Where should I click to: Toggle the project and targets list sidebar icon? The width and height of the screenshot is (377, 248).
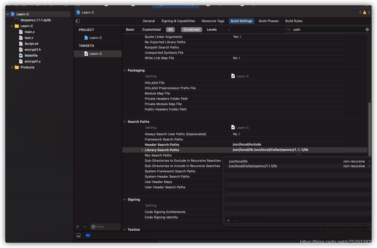(x=78, y=21)
